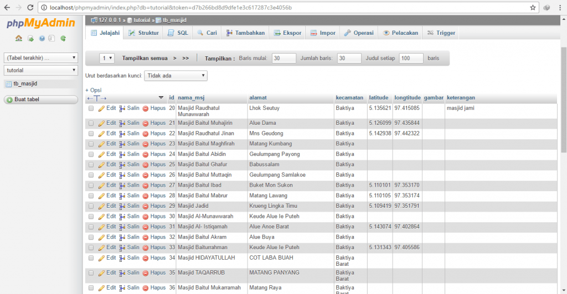Viewport: 567px width, 294px height.
Task: Open Chrome's three-dot menu
Action: point(560,8)
